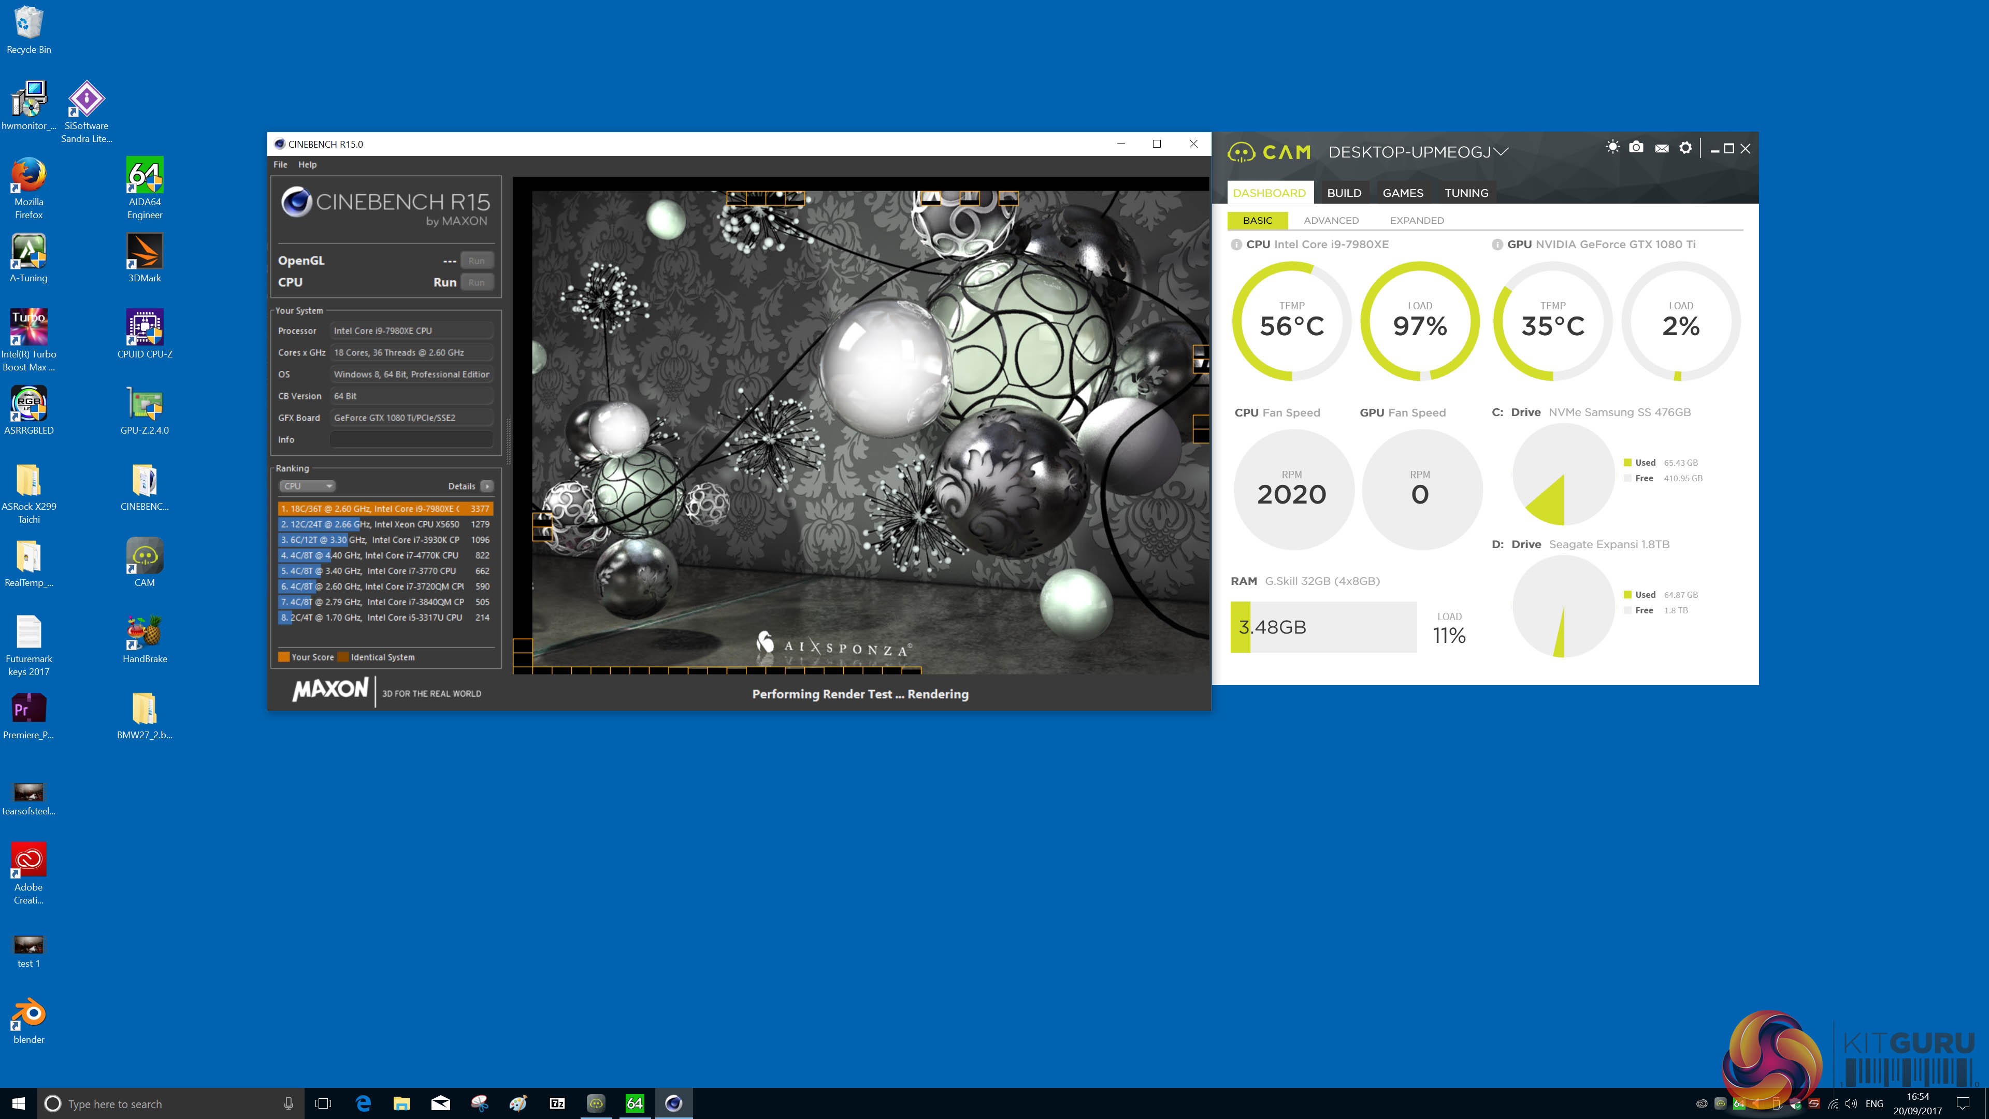Click the CAM screenshot camera icon
This screenshot has height=1119, width=1989.
coord(1636,148)
